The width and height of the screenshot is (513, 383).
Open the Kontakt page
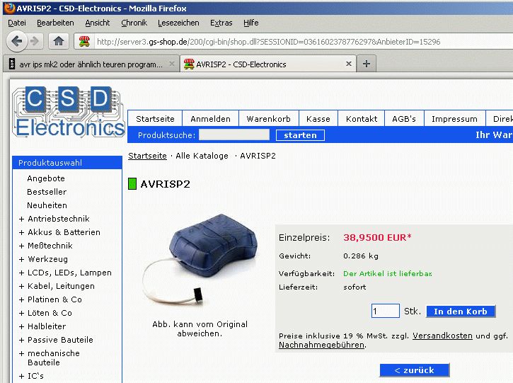pyautogui.click(x=362, y=119)
